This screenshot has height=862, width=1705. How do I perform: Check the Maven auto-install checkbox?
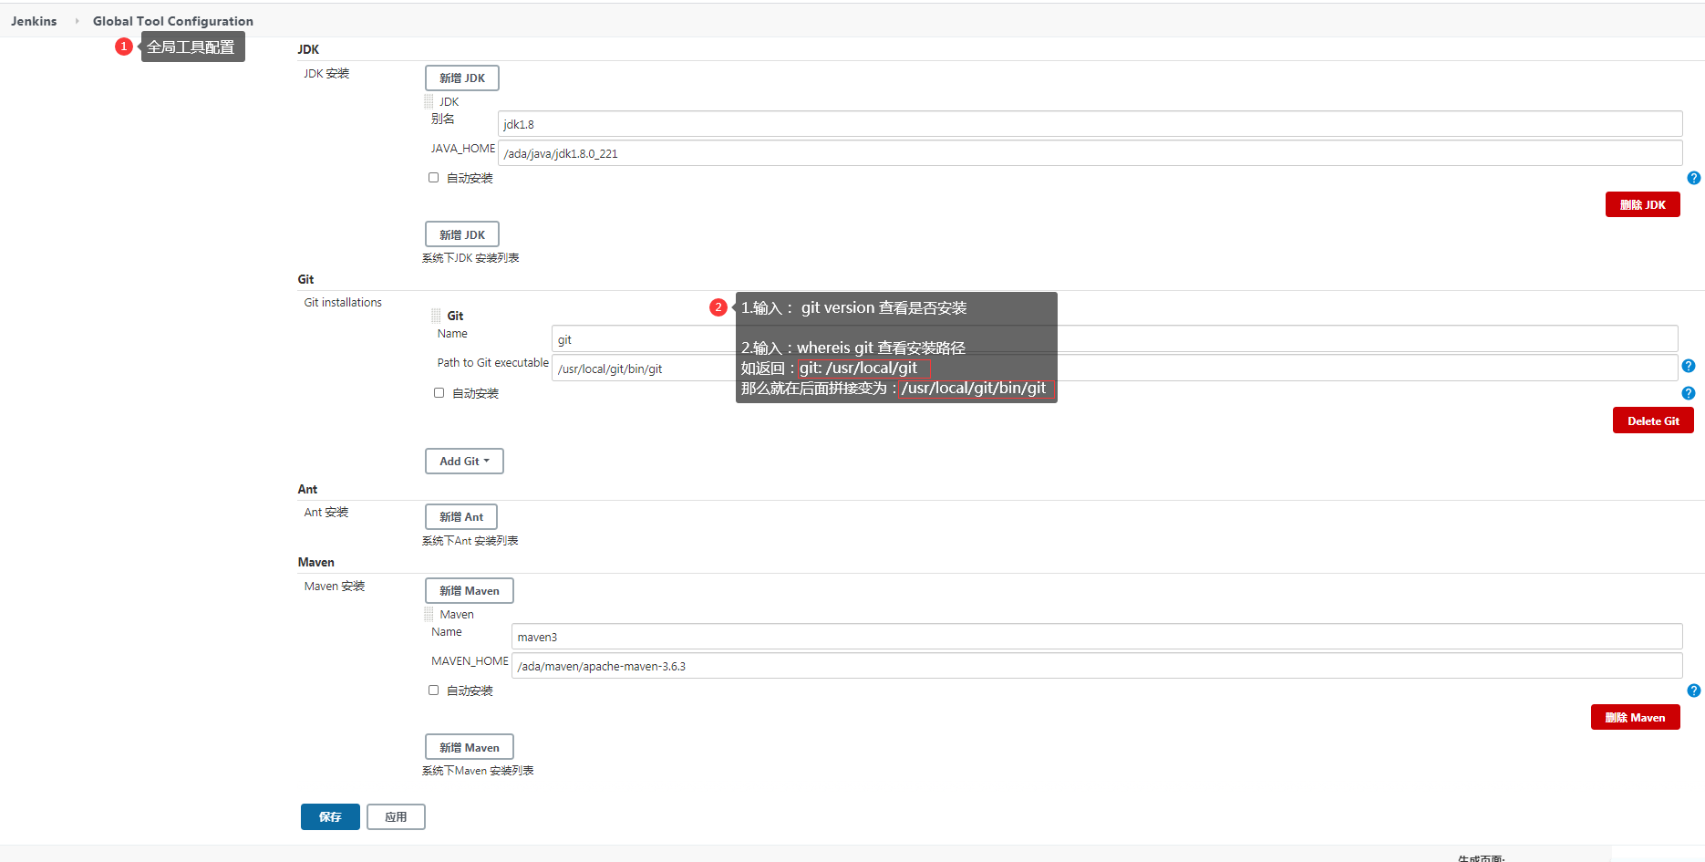434,691
